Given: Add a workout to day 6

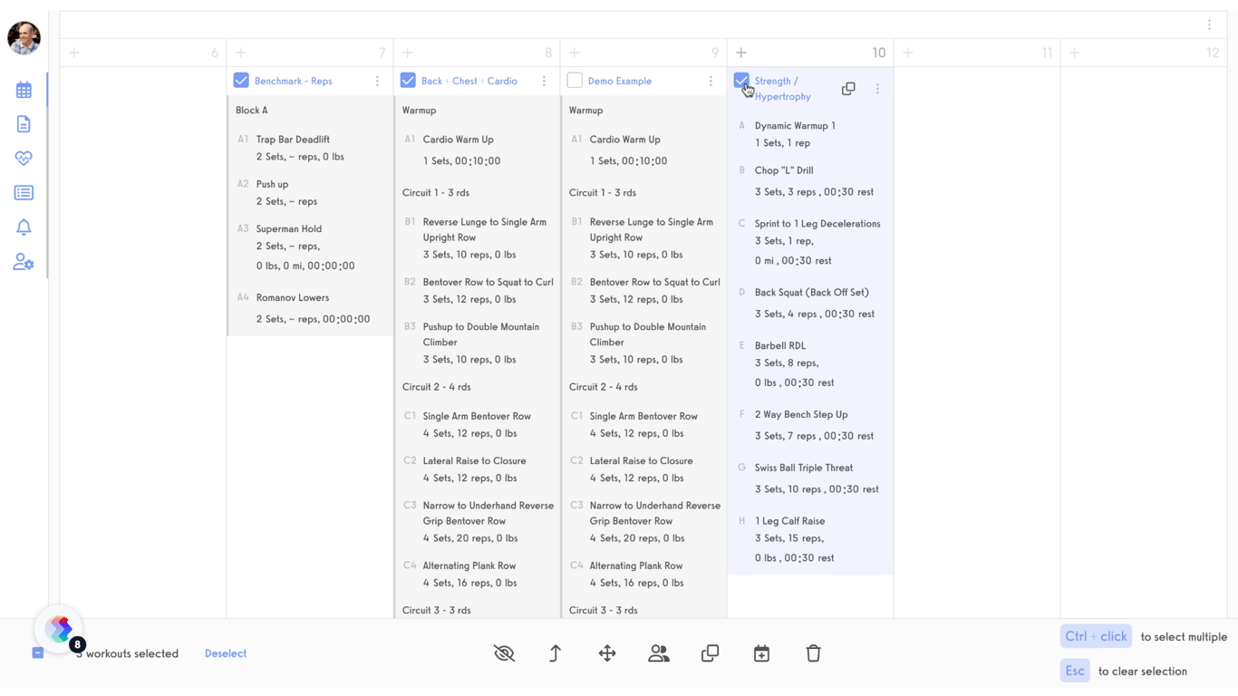Looking at the screenshot, I should coord(74,53).
